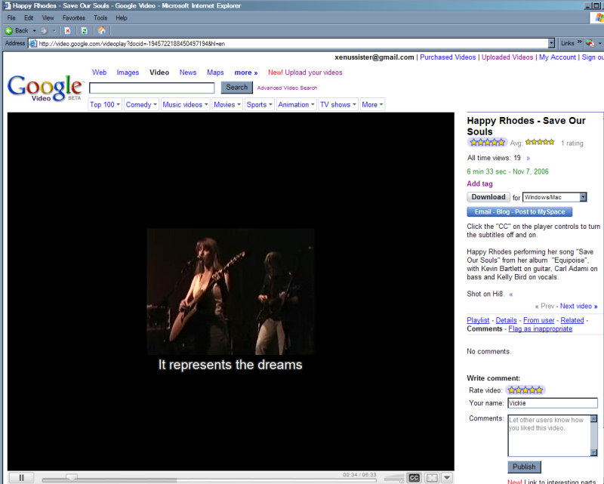Click Flag as inappropriate
Image resolution: width=604 pixels, height=484 pixels.
[x=540, y=328]
